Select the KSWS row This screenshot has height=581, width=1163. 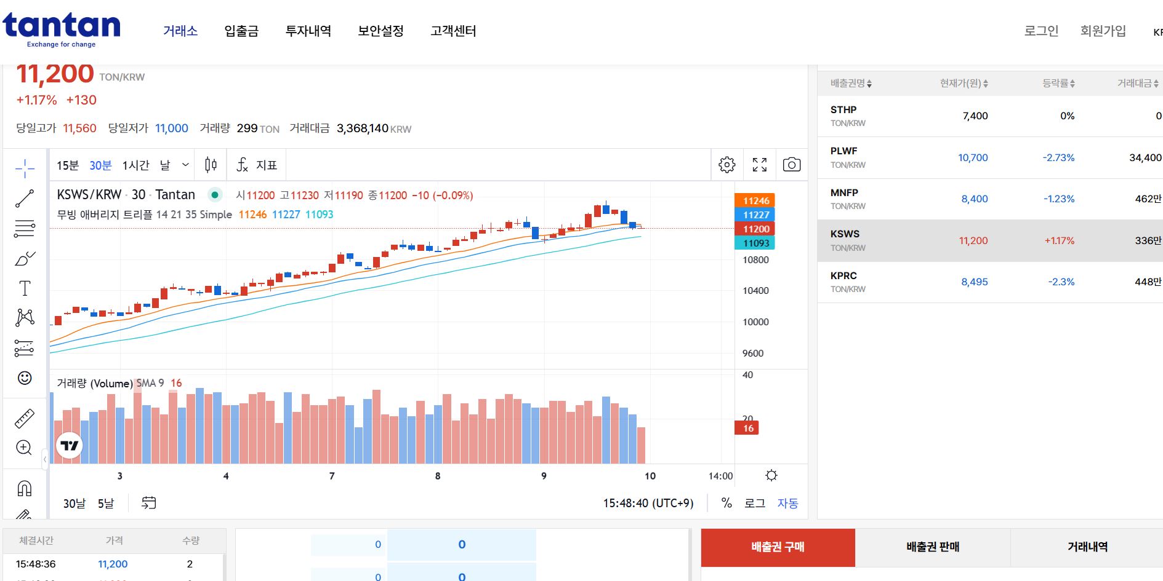[990, 241]
